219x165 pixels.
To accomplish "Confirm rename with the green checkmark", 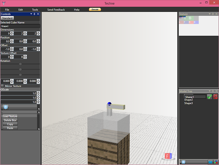I will pyautogui.click(x=209, y=97).
